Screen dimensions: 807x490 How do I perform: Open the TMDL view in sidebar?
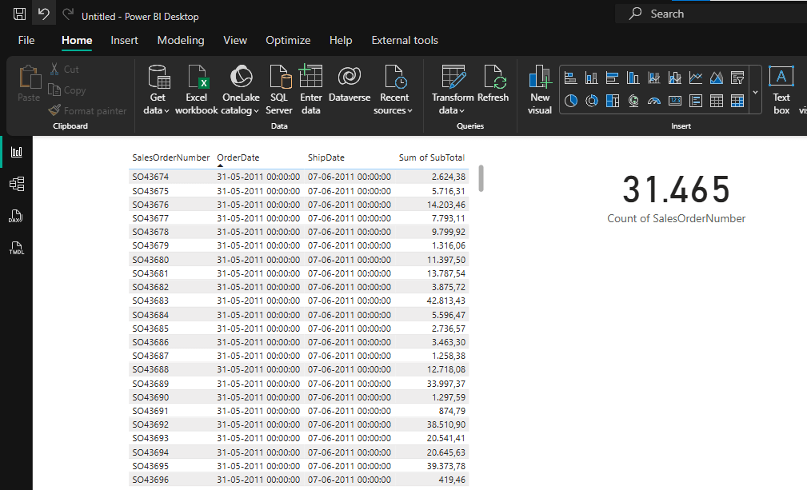[x=16, y=249]
